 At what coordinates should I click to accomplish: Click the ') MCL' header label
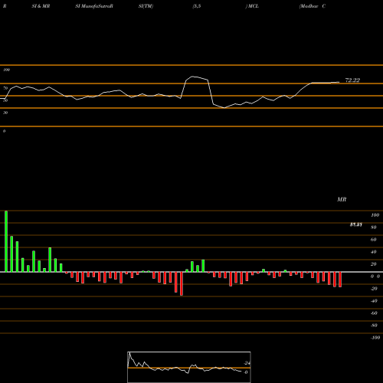click(x=252, y=6)
